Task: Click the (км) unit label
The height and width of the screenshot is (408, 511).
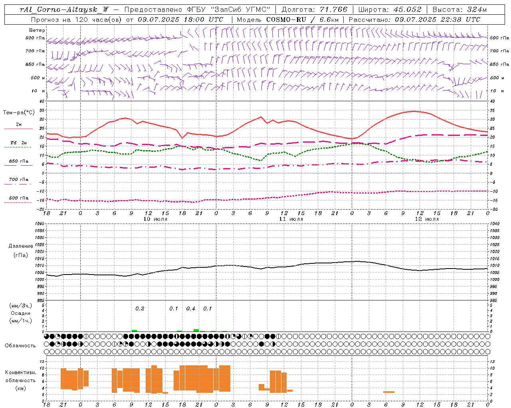Action: coord(21,388)
